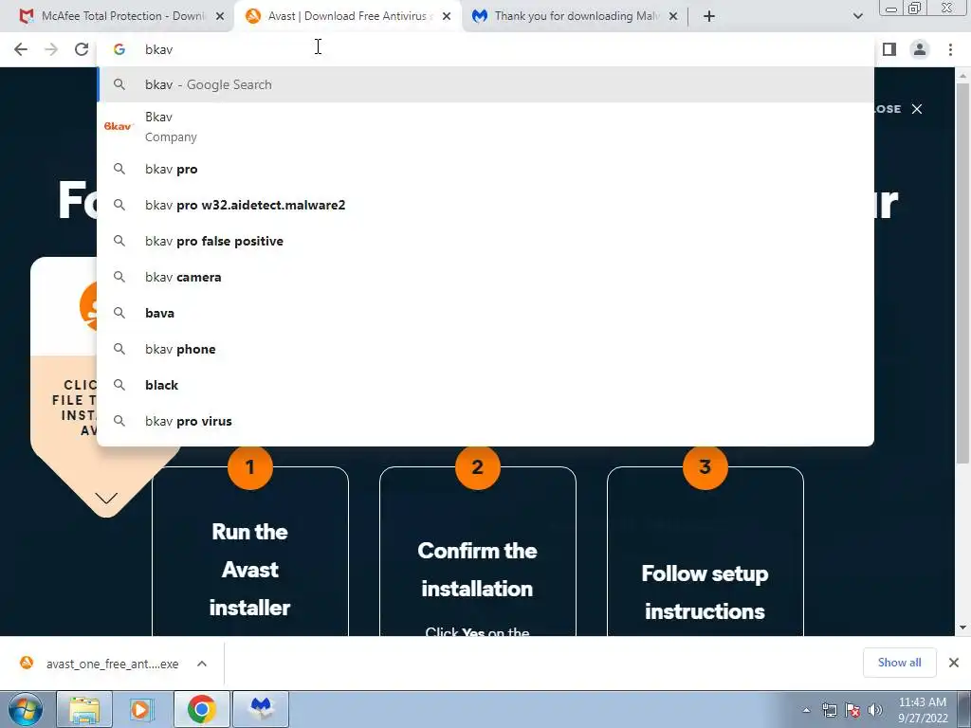Select the Bkav Company suggestion

(485, 126)
